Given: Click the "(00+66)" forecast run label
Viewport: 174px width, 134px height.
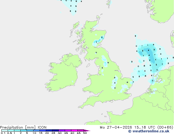Looking at the screenshot, I should click(x=165, y=127).
